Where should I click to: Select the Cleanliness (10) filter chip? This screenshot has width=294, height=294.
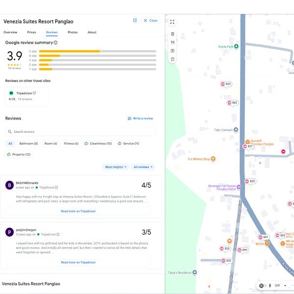tap(98, 144)
